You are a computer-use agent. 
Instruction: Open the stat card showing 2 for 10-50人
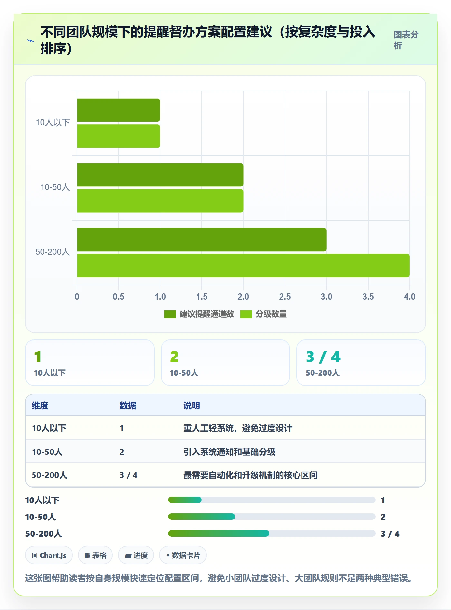coord(225,363)
